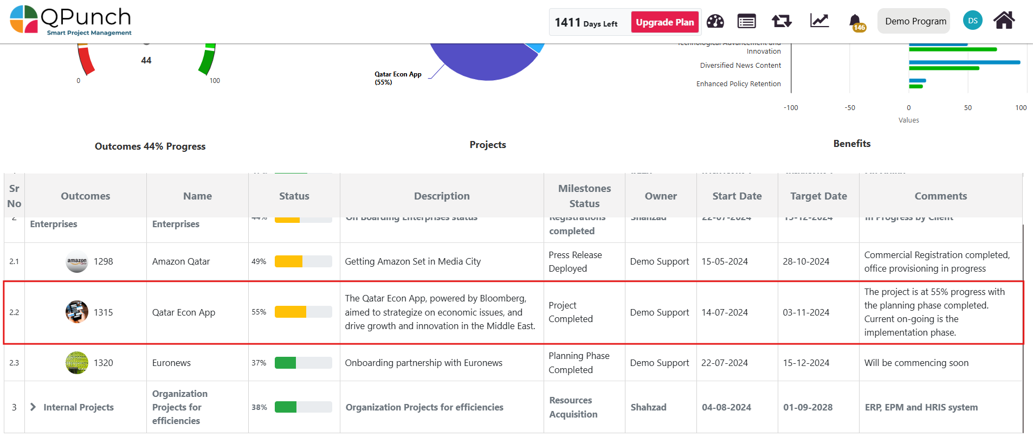Click the Amazon Qatar outcome thumbnail
Screen dimensions: 1033x443
[77, 261]
